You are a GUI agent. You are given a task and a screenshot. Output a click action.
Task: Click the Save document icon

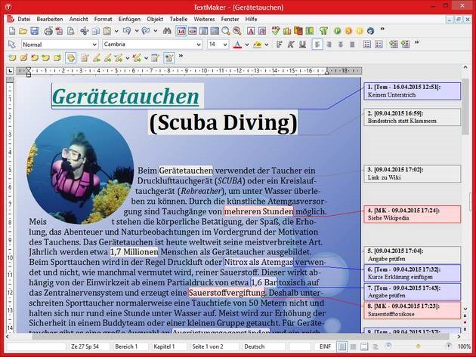tap(35, 31)
